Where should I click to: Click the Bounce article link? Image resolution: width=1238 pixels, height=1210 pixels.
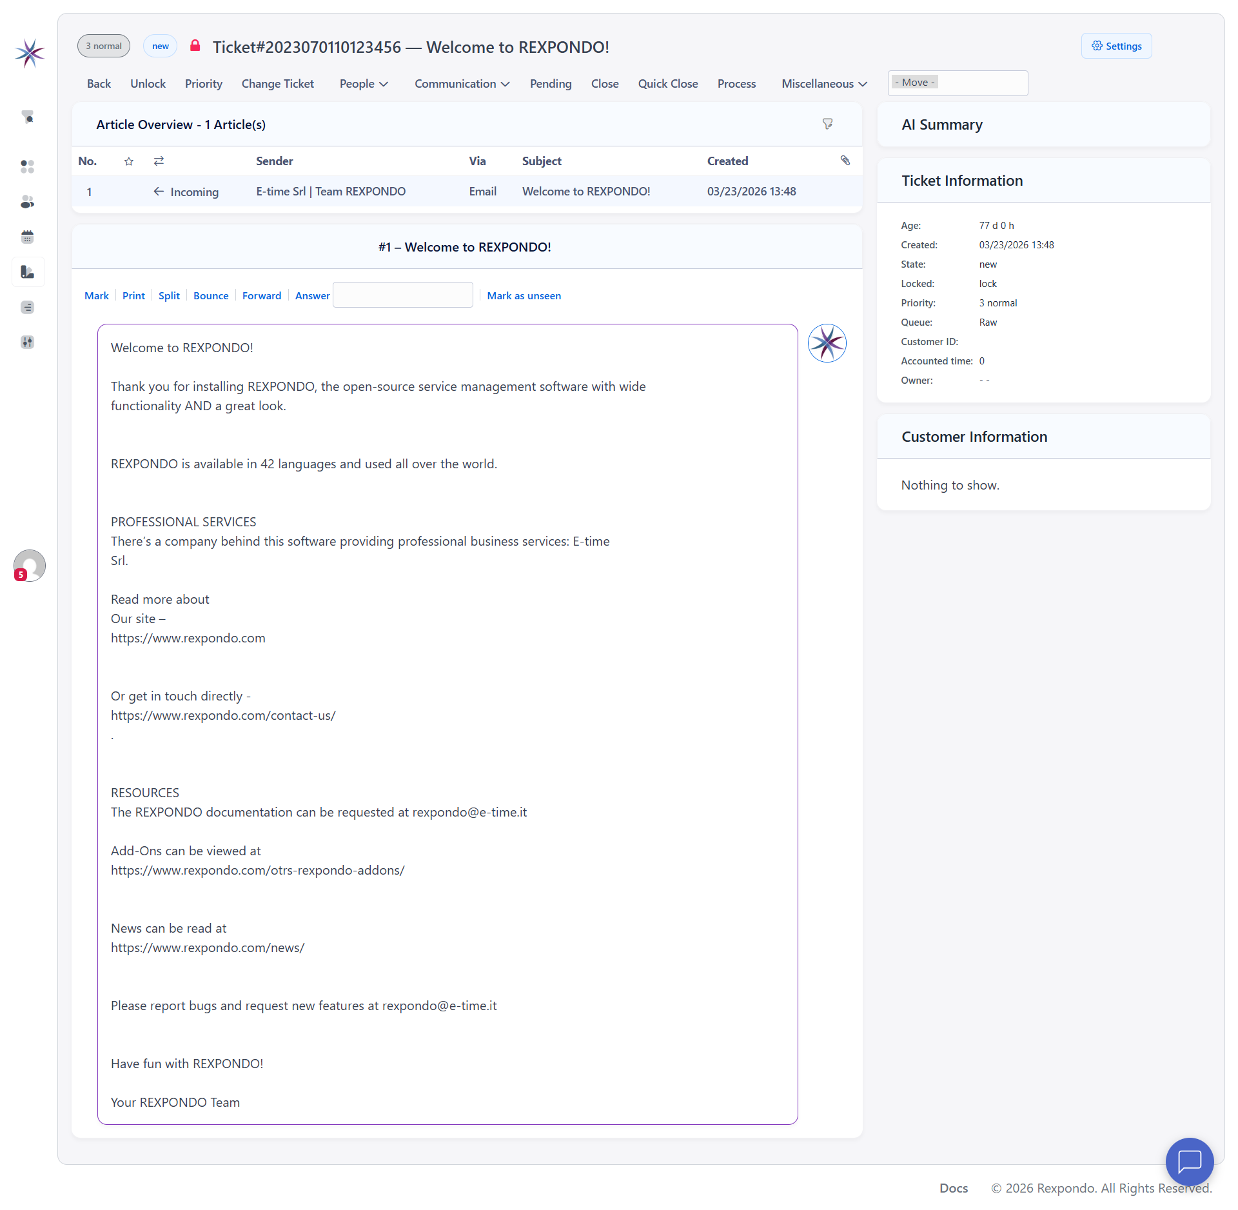pos(211,295)
